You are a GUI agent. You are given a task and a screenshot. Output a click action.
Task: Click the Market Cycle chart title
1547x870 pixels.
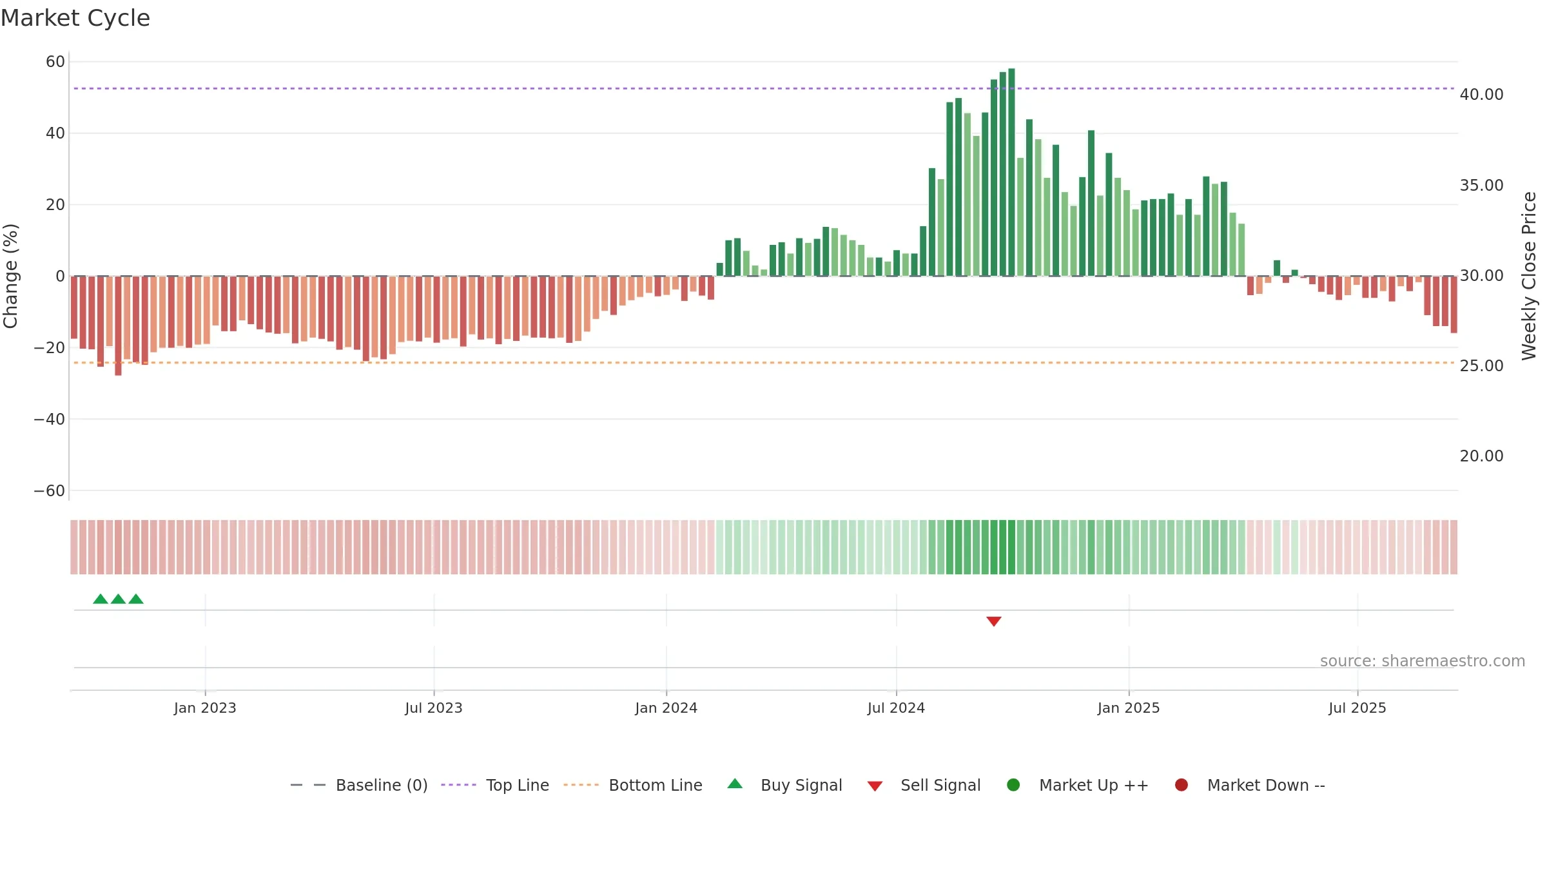[75, 18]
